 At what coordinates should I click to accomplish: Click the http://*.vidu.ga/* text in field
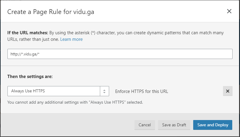[27, 54]
